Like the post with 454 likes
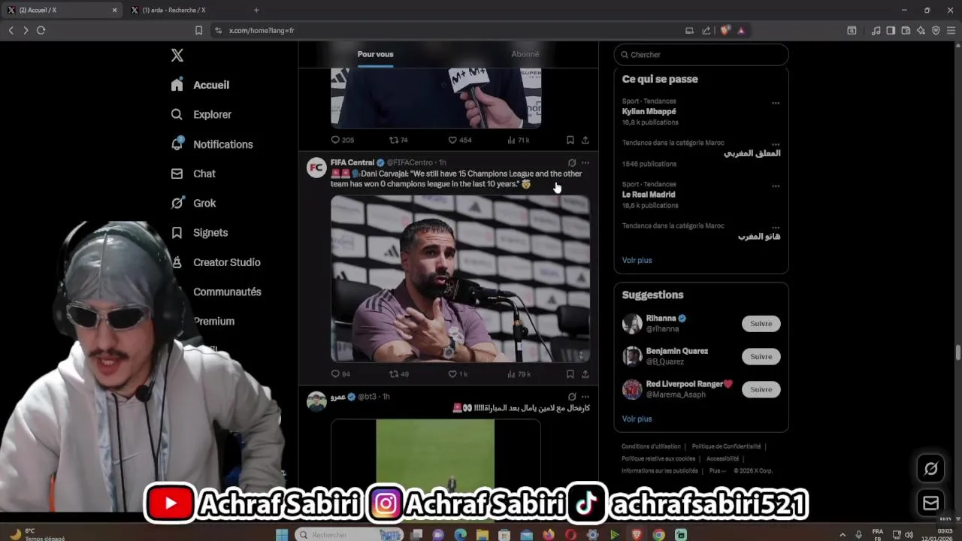 [460, 140]
